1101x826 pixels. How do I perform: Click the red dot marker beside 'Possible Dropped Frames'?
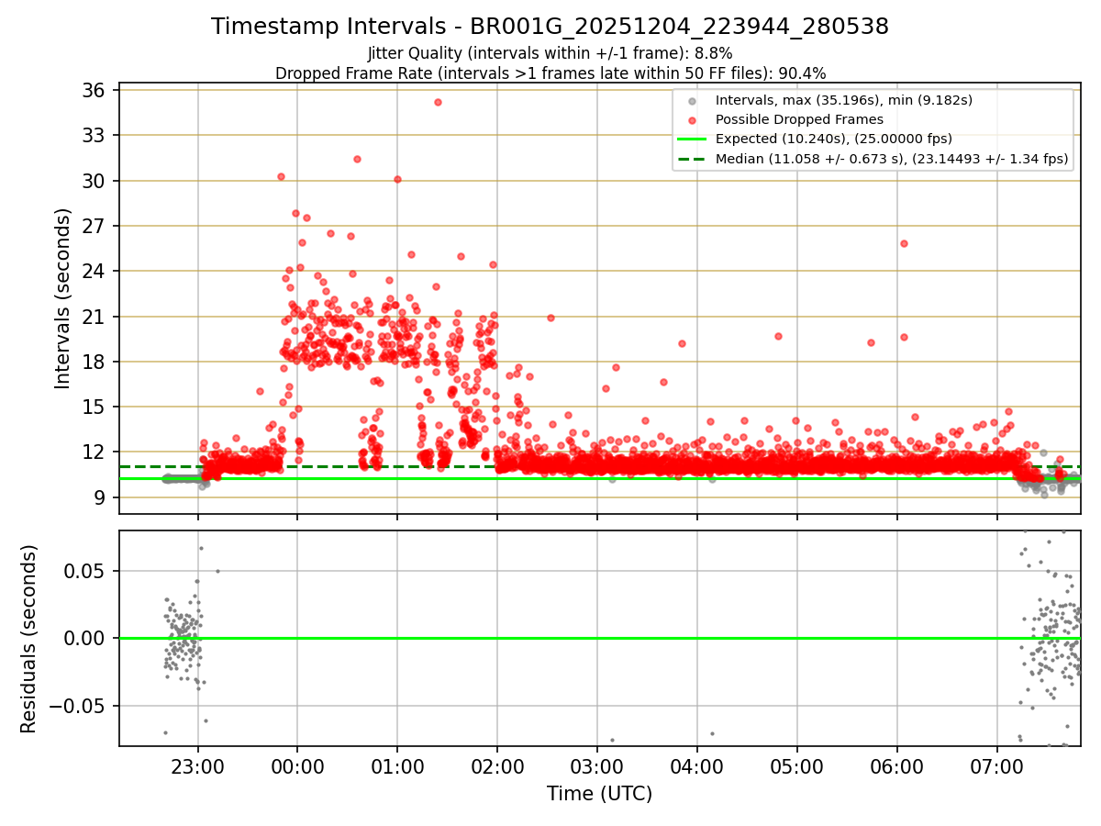click(693, 120)
